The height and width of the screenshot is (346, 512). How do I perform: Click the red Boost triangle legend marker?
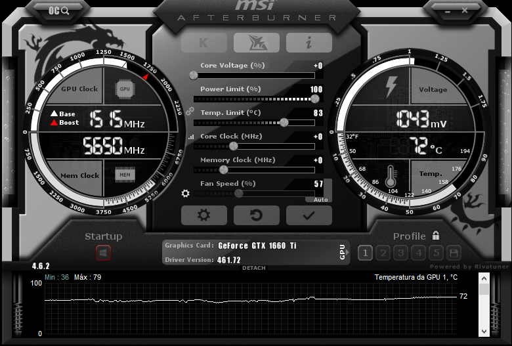click(x=54, y=123)
